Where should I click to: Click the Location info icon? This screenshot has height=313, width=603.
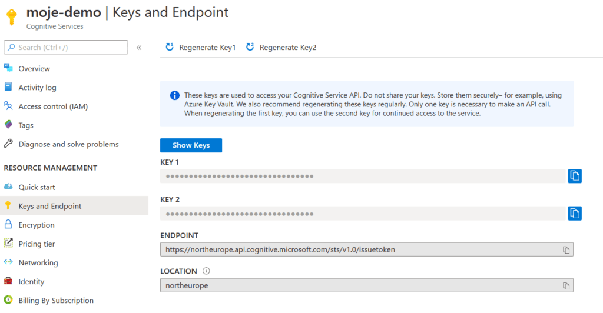206,271
